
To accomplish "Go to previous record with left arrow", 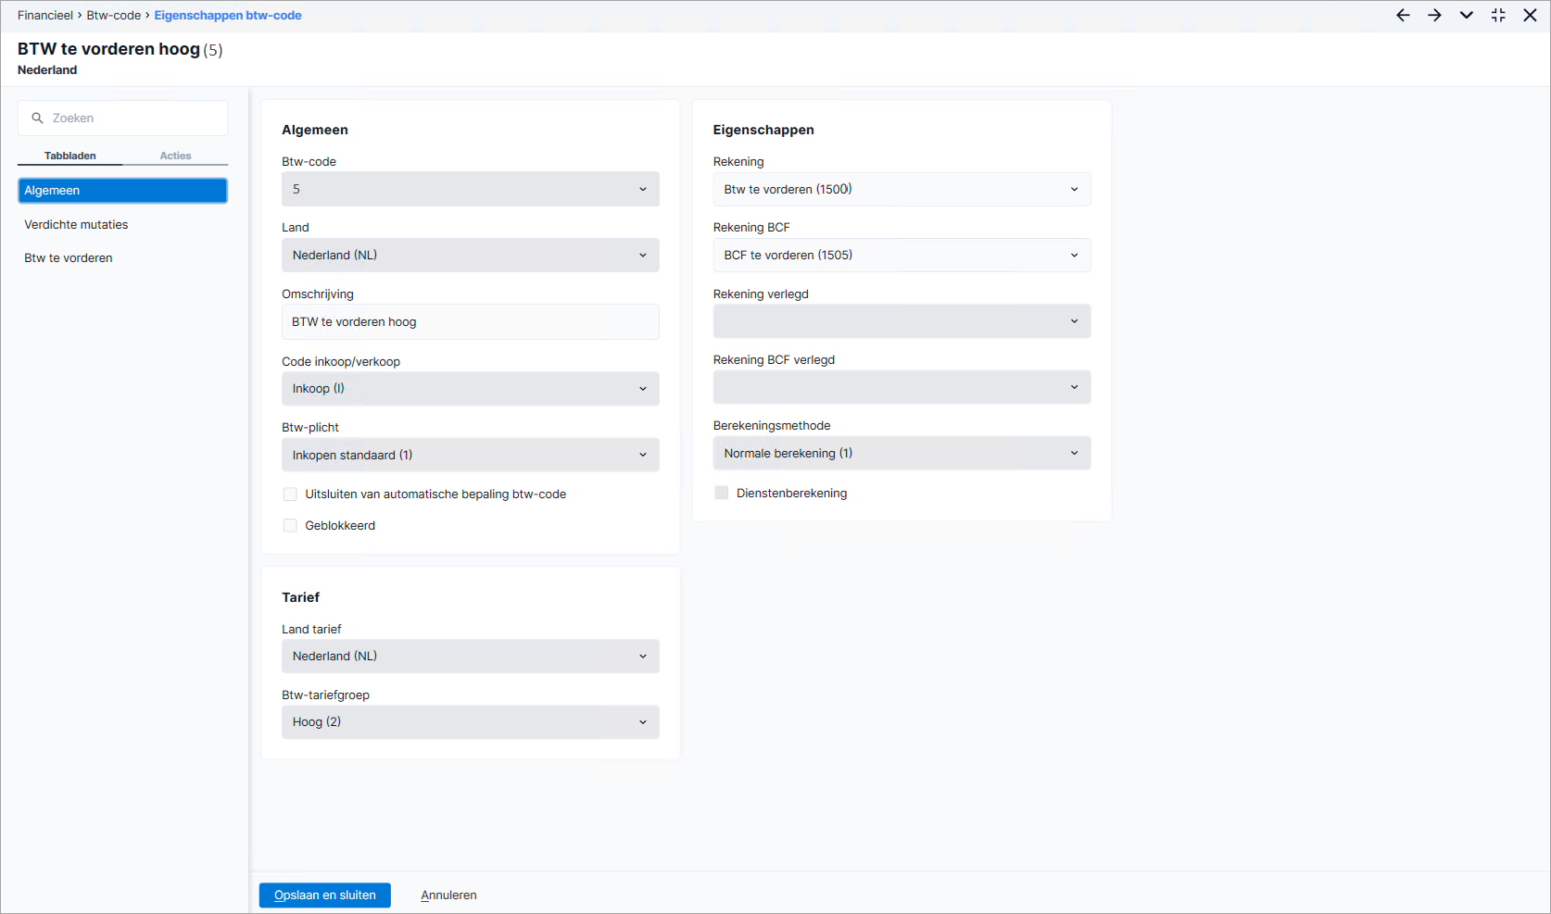I will [1403, 15].
